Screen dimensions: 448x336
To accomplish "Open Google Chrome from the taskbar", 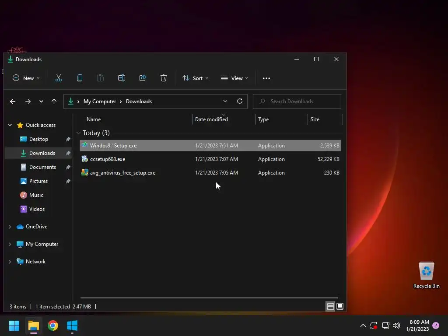I will tap(53, 325).
